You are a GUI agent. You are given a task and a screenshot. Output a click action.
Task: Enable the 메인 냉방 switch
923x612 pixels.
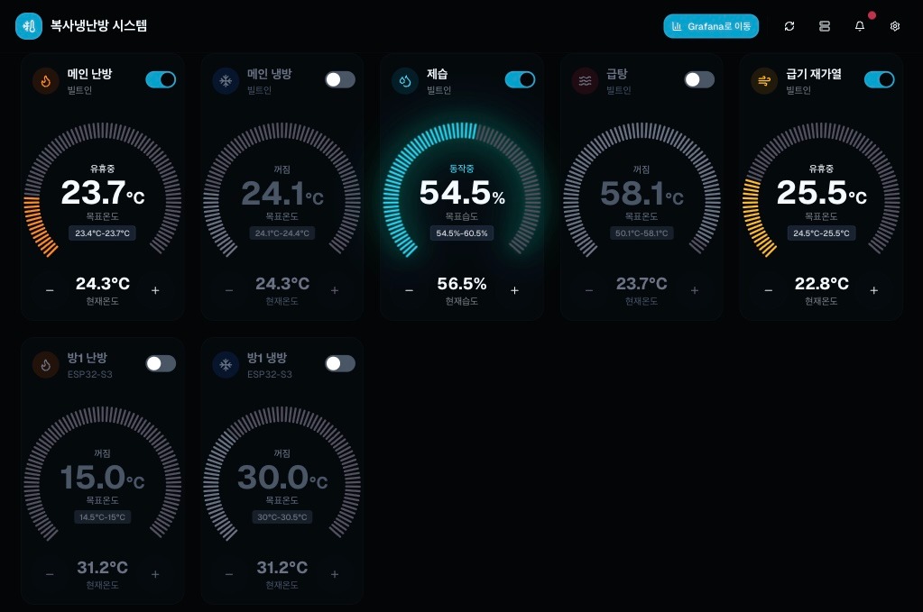click(x=340, y=79)
